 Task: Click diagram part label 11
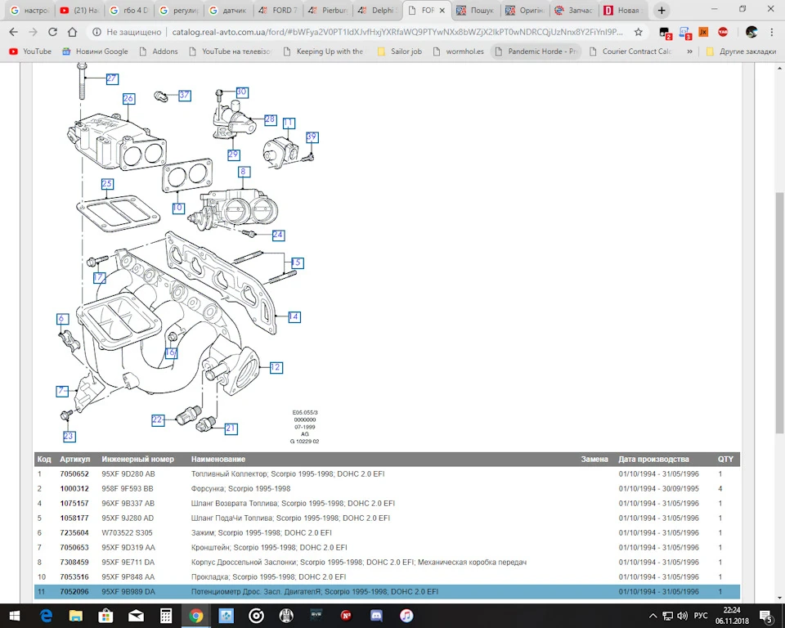point(289,123)
